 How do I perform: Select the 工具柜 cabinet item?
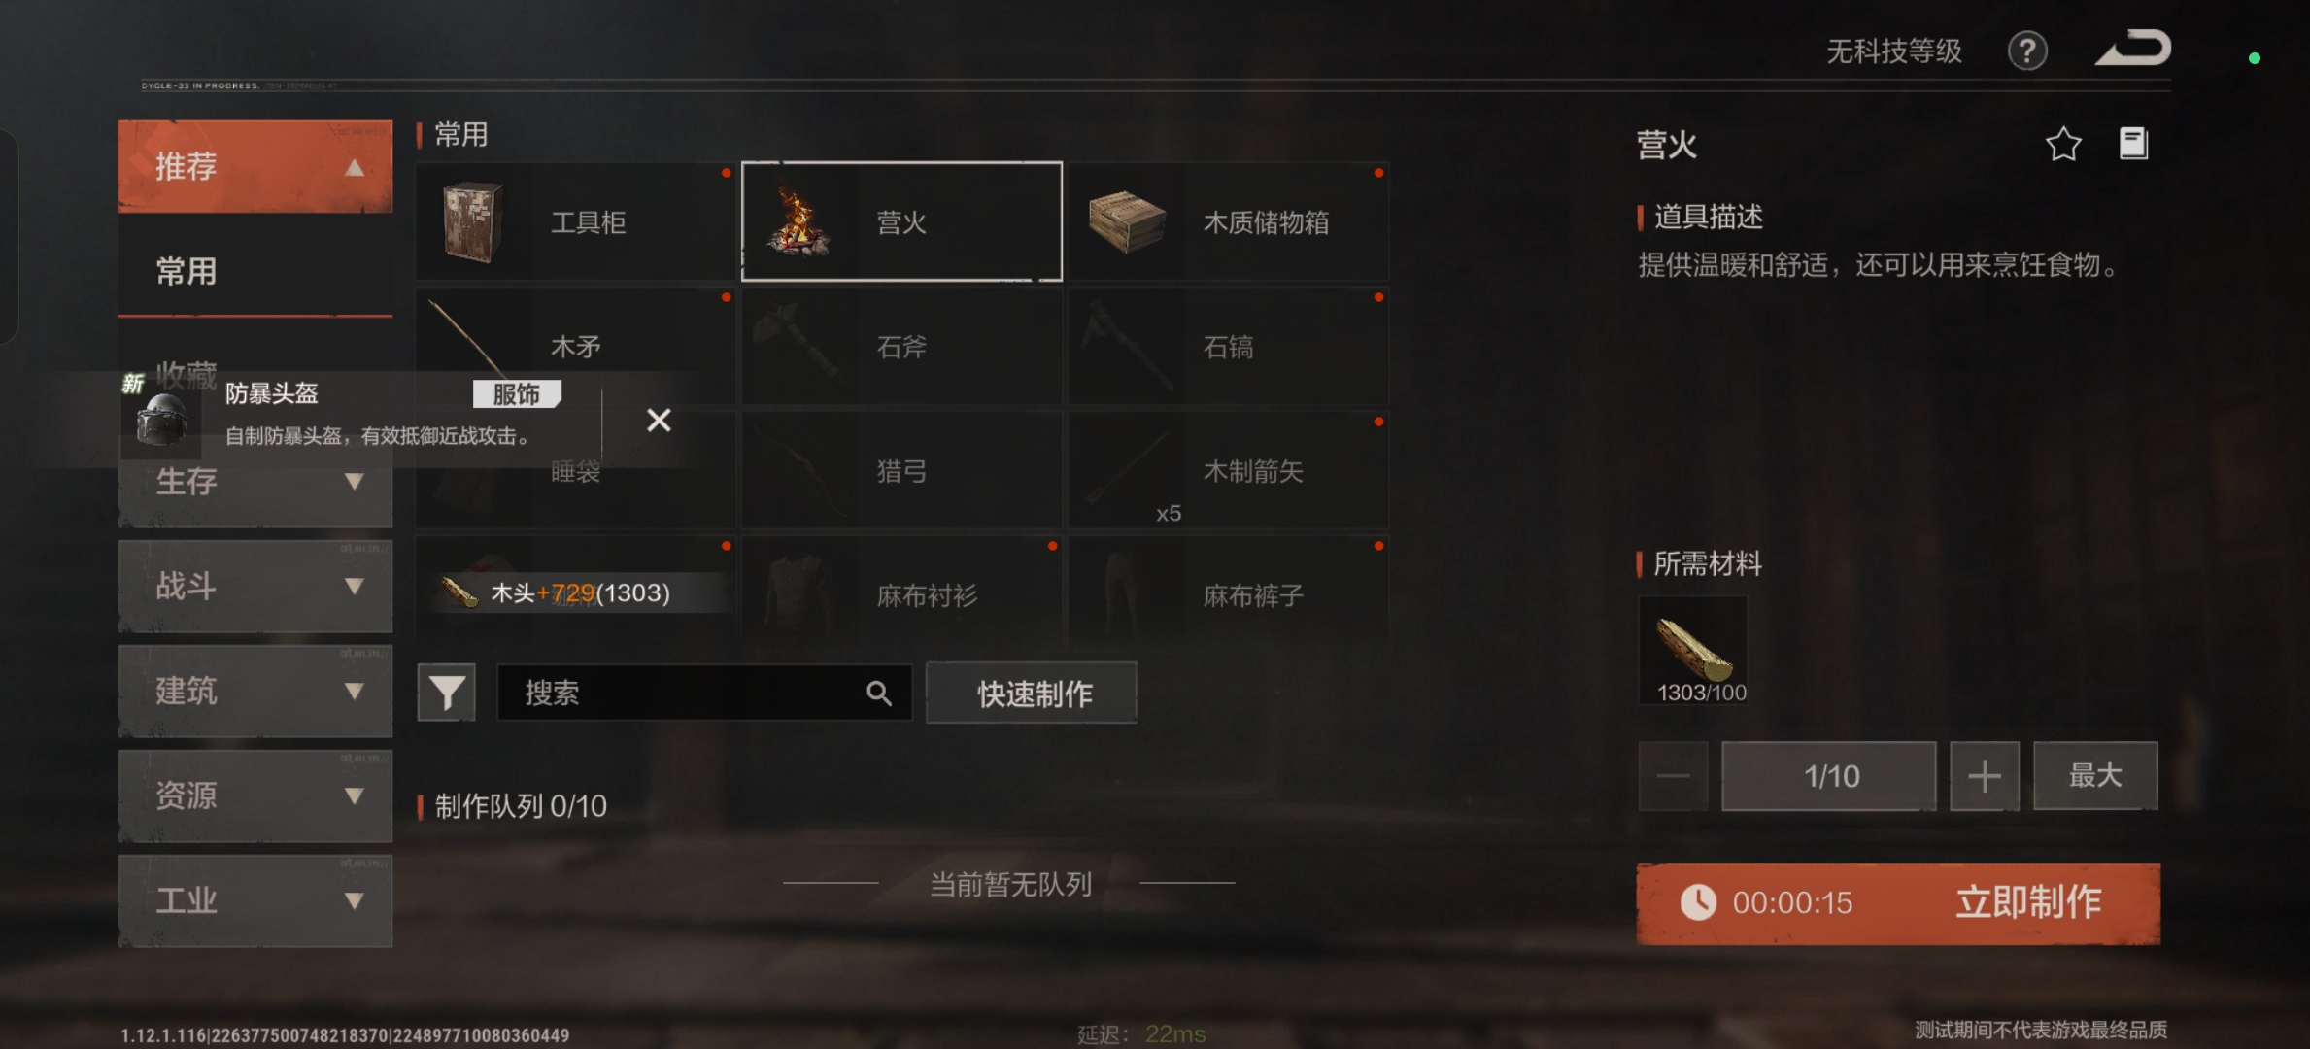pyautogui.click(x=575, y=222)
